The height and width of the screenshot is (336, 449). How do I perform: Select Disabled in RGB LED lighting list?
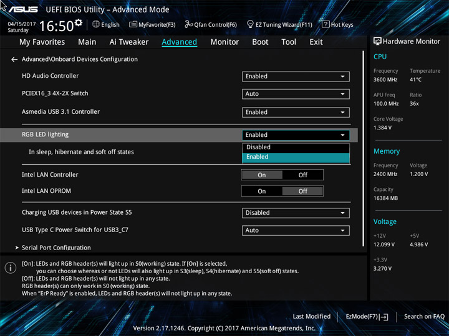click(296, 147)
